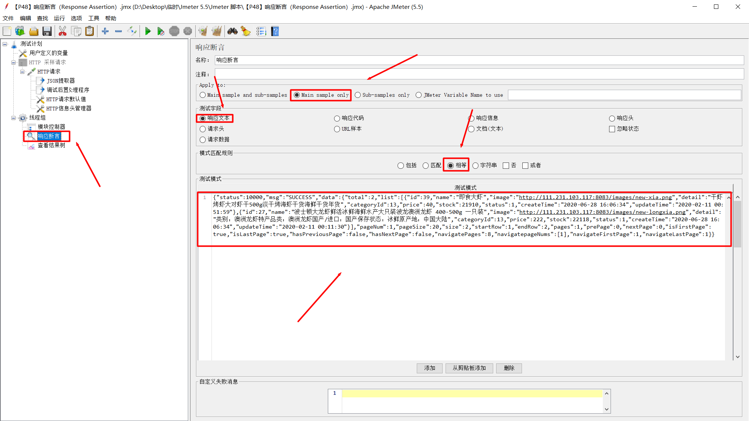Select the Sub-samples only radio button

tap(358, 95)
